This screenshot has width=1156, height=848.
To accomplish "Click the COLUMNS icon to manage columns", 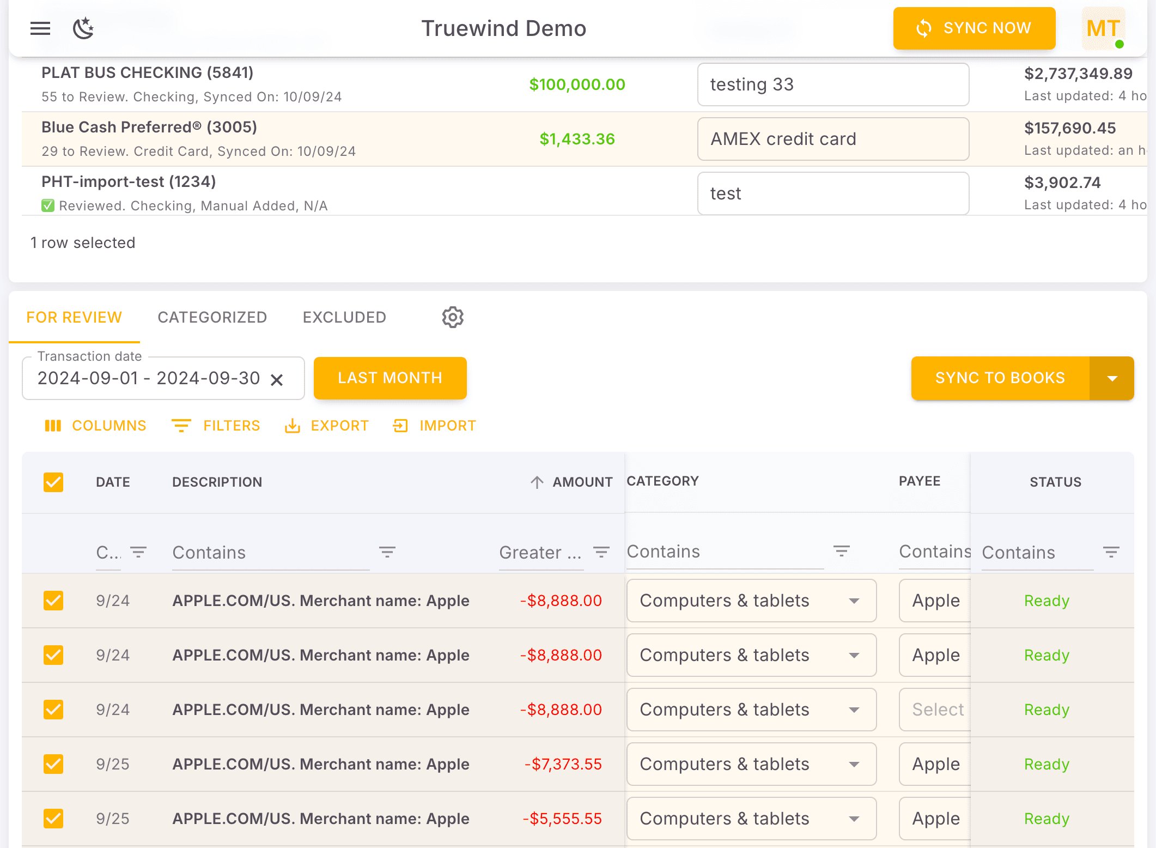I will click(x=53, y=426).
